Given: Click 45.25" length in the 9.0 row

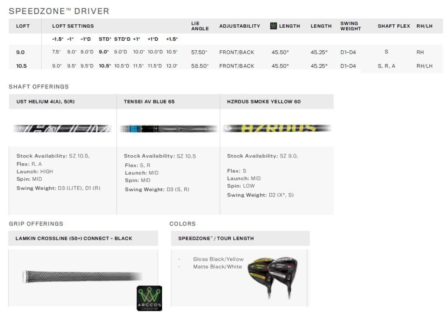Looking at the screenshot, I should click(x=319, y=52).
